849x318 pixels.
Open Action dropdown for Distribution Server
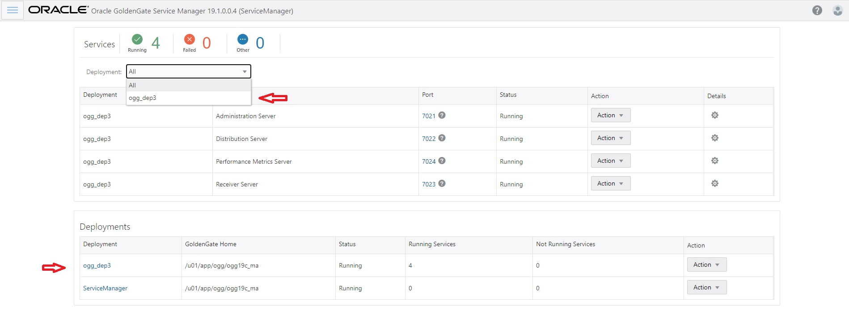610,138
